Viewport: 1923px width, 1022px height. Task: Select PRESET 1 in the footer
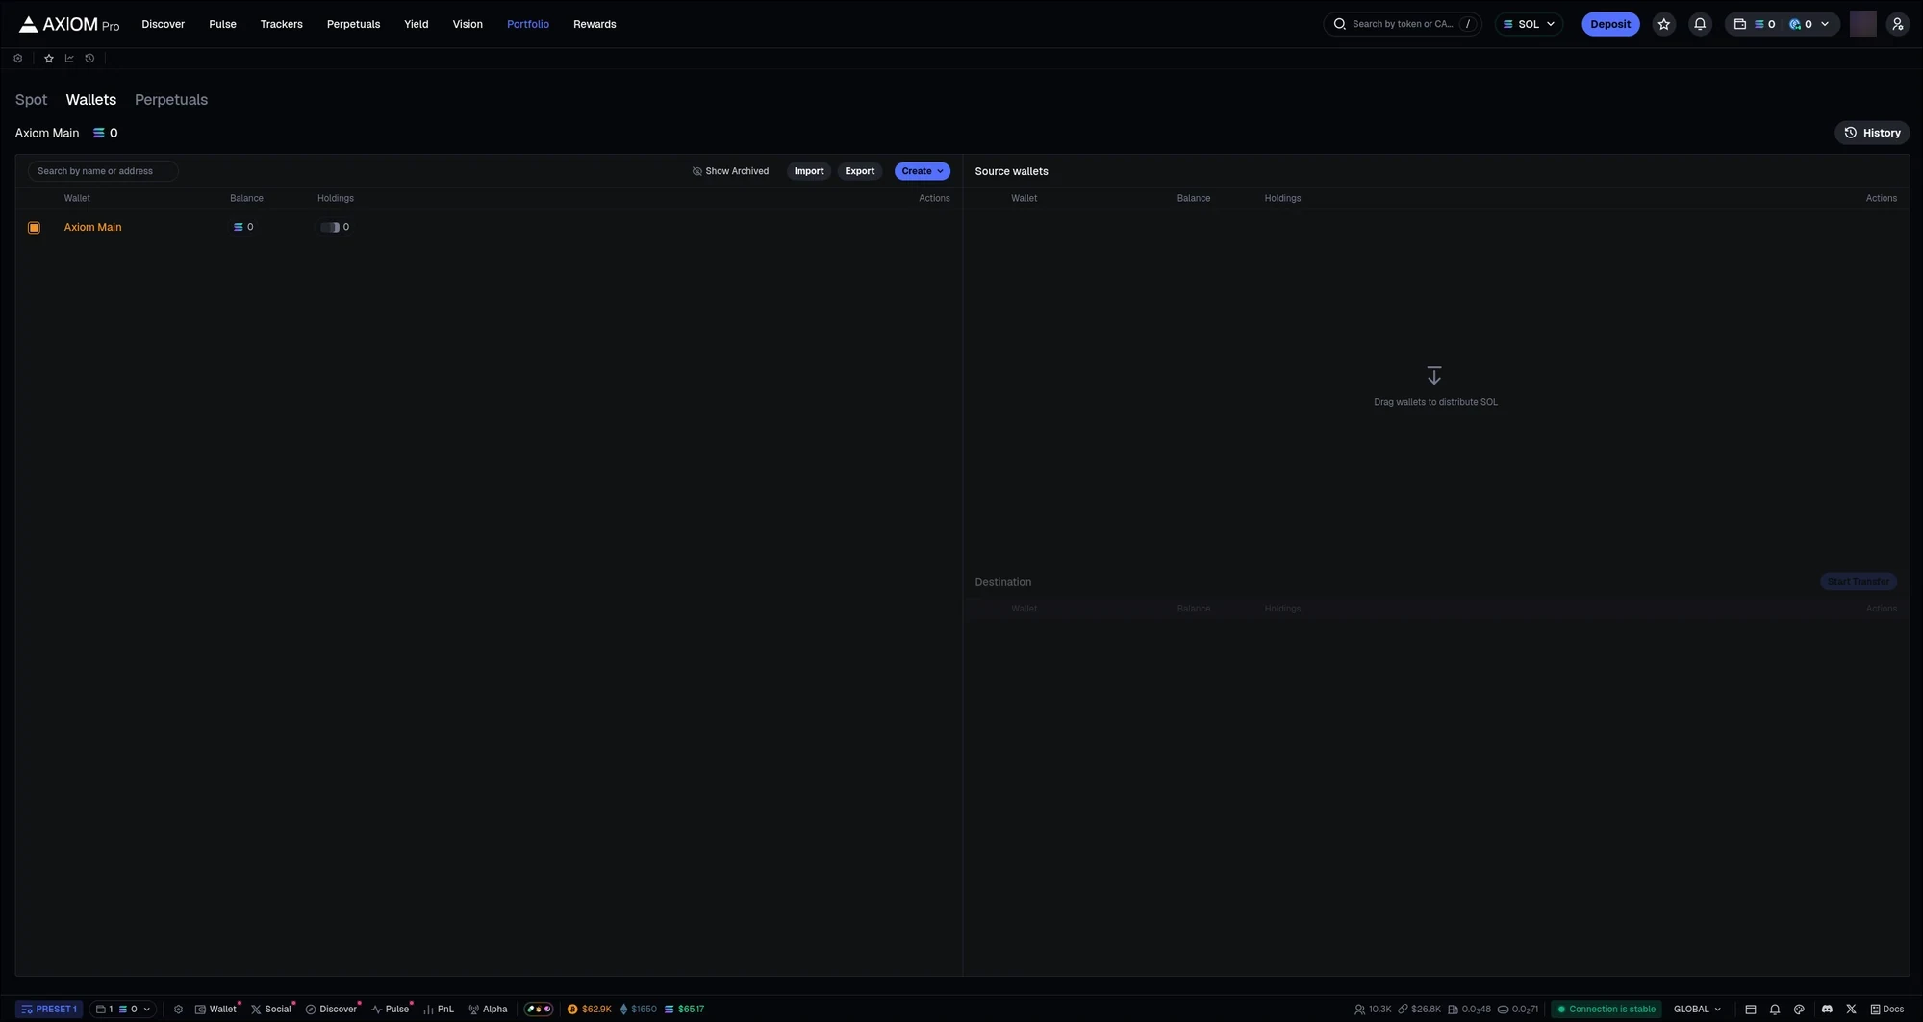pyautogui.click(x=49, y=1009)
